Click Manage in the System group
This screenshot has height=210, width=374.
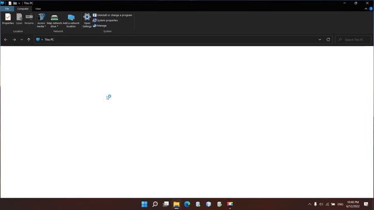click(x=100, y=26)
